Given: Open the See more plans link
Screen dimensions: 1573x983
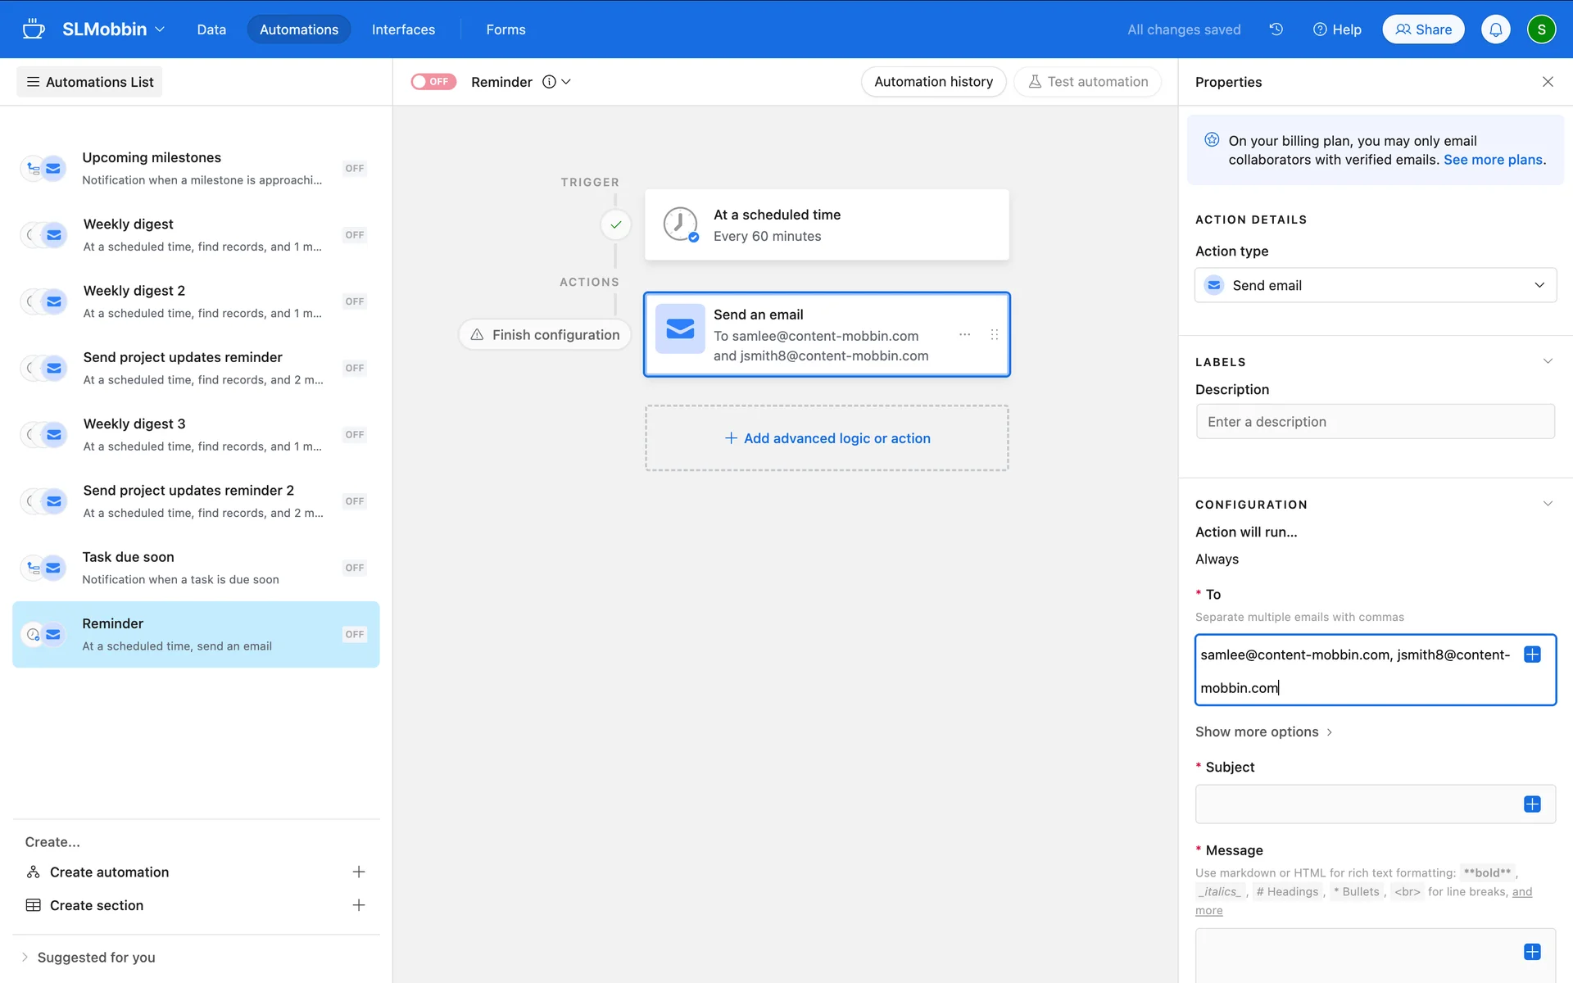Looking at the screenshot, I should pyautogui.click(x=1492, y=160).
